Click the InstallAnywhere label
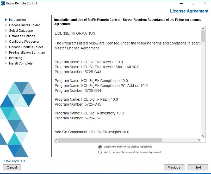The height and width of the screenshot is (174, 211). pyautogui.click(x=14, y=161)
